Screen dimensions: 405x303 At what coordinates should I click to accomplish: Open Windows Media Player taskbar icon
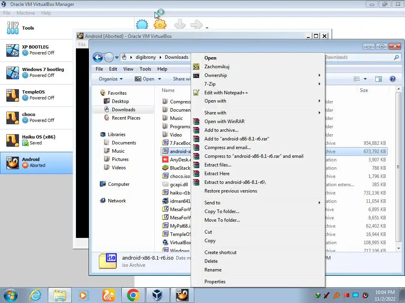84,295
